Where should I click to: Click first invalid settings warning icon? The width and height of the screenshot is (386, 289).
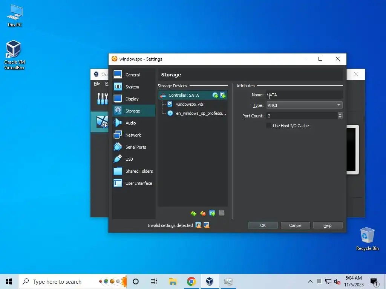click(x=198, y=225)
